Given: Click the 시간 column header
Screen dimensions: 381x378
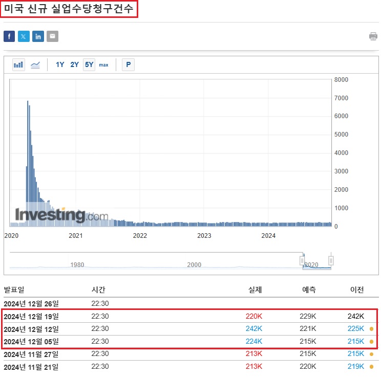Looking at the screenshot, I should click(x=98, y=290).
